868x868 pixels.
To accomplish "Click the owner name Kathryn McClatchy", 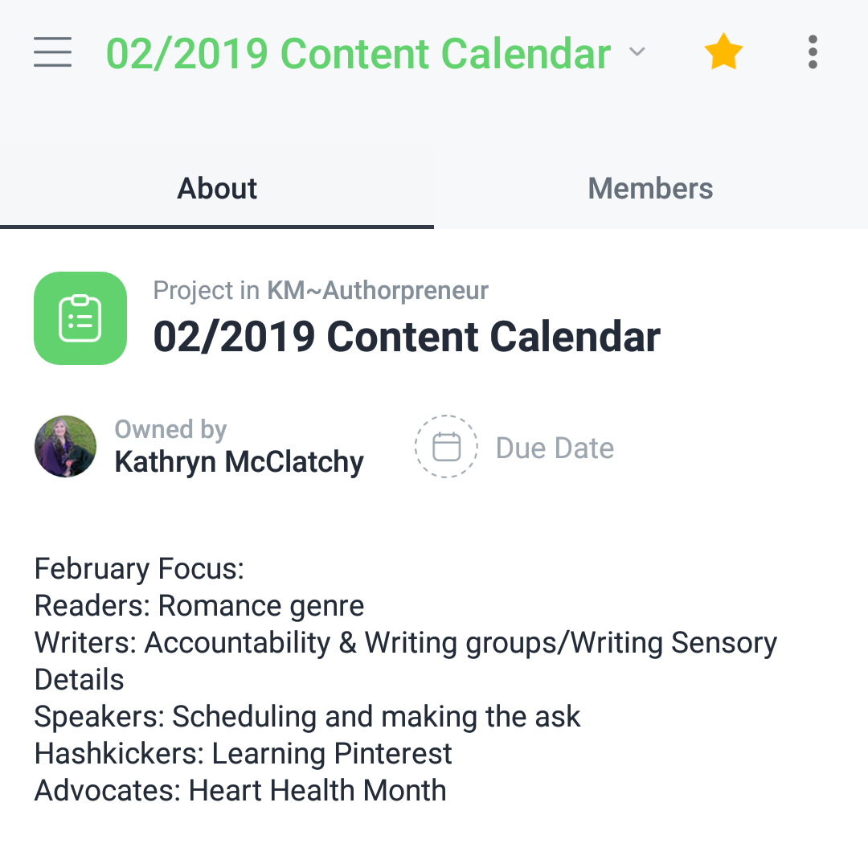I will (x=240, y=461).
